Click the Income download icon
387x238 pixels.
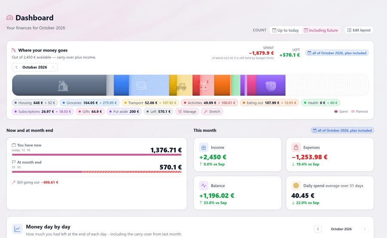204,147
